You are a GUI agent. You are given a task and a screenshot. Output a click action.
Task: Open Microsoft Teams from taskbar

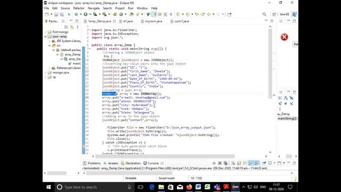click(217, 187)
